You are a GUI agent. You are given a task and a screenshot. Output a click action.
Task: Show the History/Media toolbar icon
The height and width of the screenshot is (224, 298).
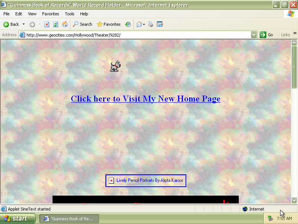coord(128,24)
